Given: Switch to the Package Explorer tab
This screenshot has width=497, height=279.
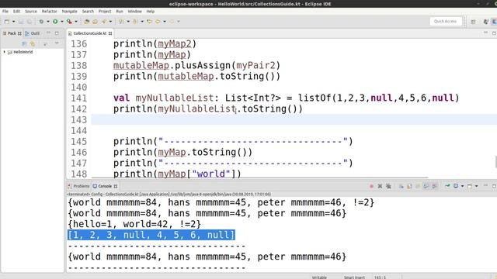Looking at the screenshot, I should [12, 33].
